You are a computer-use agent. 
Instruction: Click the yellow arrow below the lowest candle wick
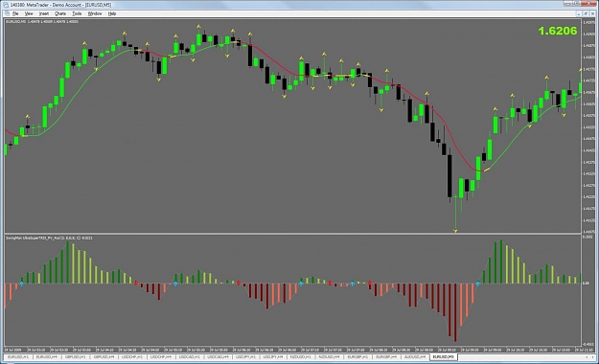click(455, 231)
